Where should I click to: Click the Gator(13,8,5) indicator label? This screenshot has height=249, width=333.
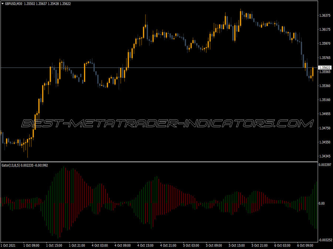coord(11,165)
